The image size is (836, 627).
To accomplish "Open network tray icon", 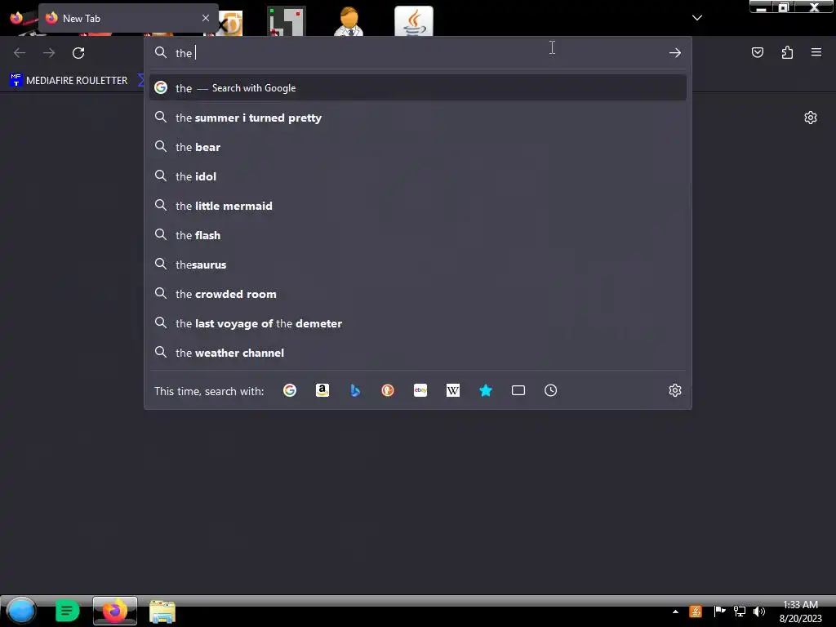I will coord(740,611).
